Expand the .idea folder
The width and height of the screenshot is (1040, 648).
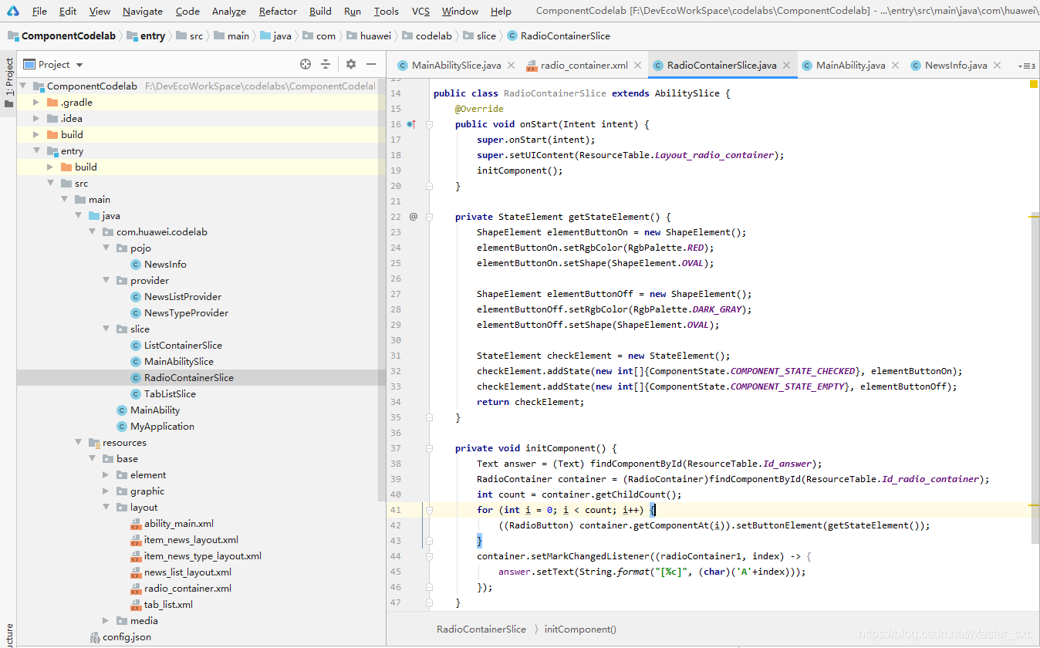coord(36,118)
